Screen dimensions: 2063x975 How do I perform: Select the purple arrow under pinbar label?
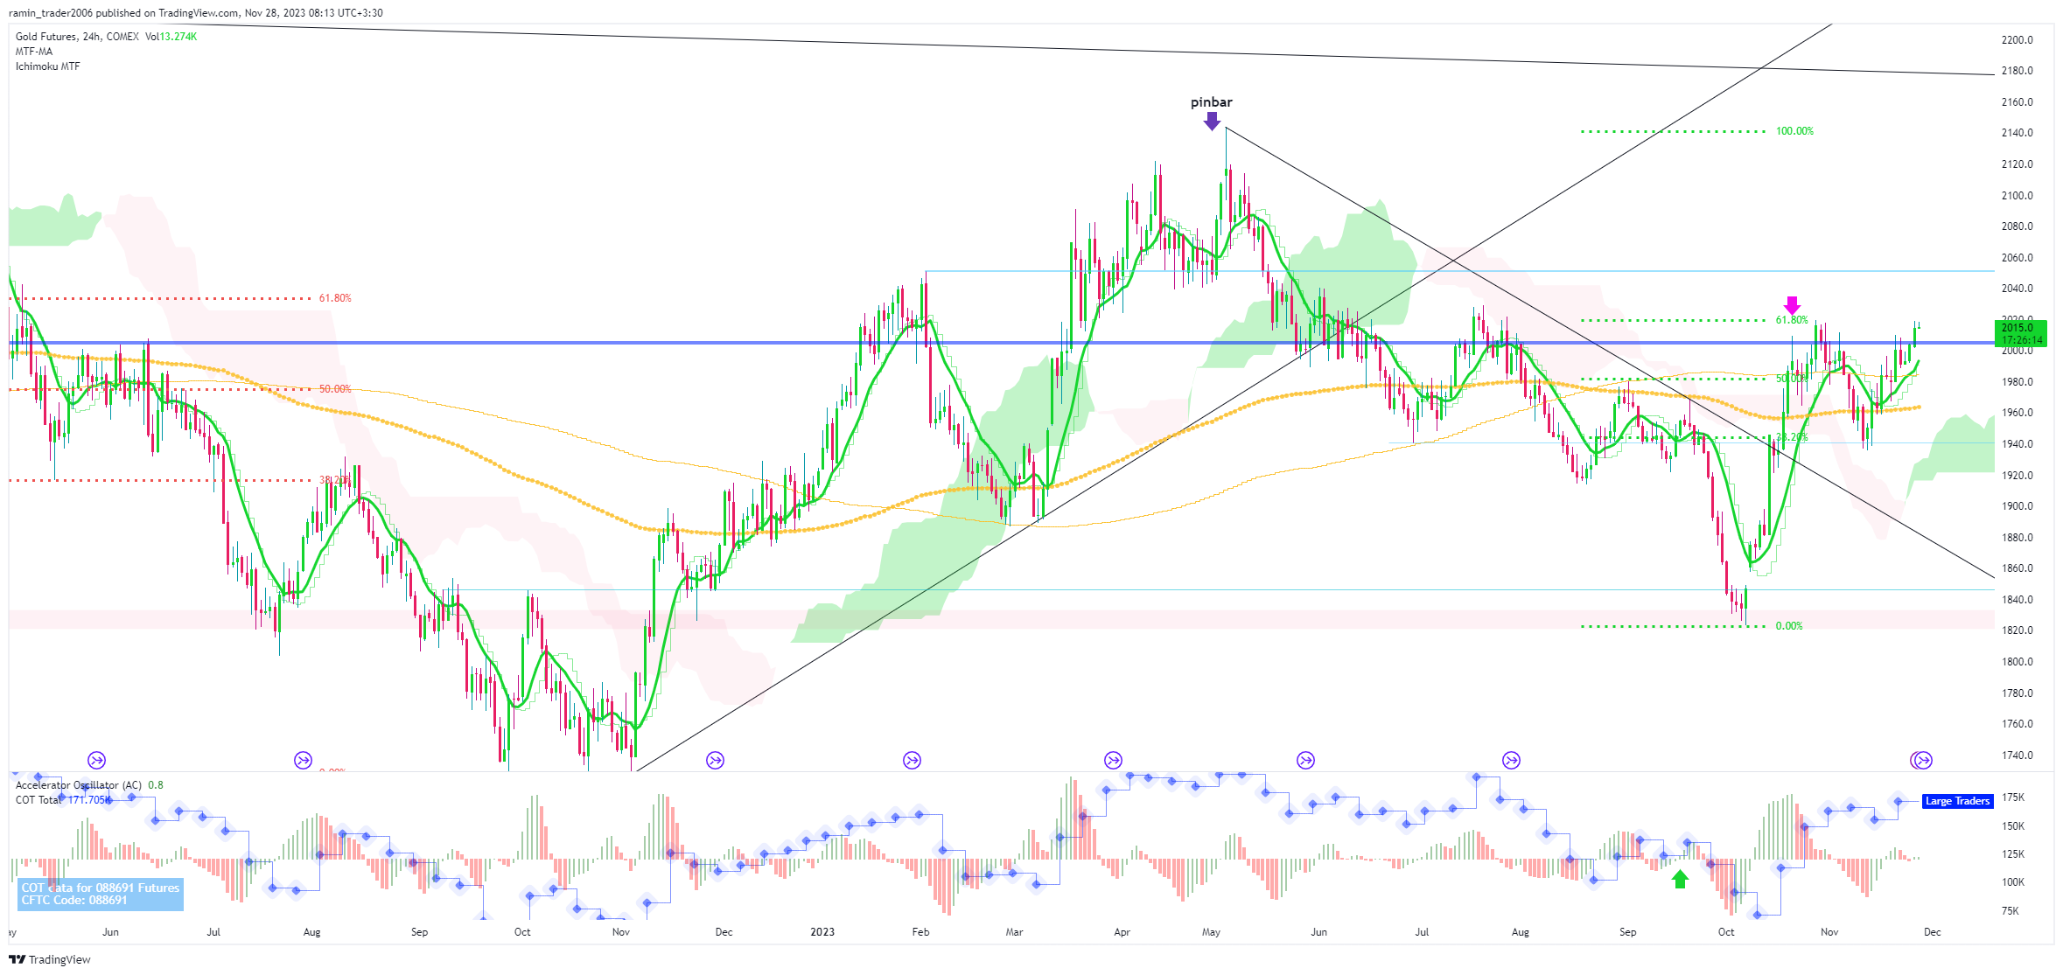pyautogui.click(x=1212, y=121)
